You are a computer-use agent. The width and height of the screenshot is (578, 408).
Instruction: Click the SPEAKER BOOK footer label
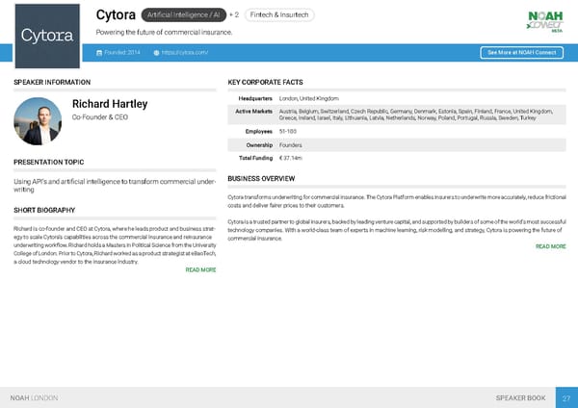(519, 396)
